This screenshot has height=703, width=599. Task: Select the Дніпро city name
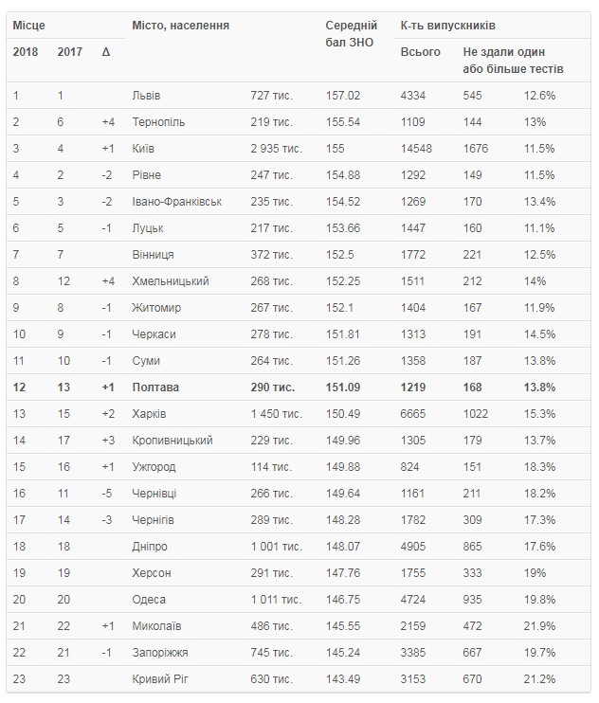150,547
